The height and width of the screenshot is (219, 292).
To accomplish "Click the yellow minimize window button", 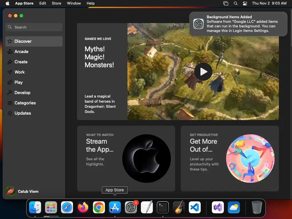I will click(x=16, y=16).
